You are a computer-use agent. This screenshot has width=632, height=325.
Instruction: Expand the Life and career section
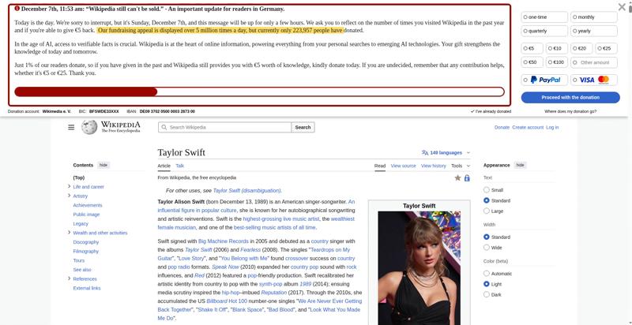70,187
